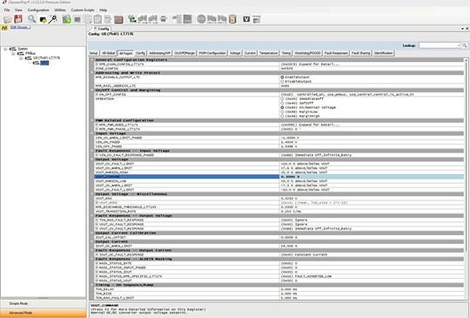
Task: Click the VOUT_COMMAND value cell
Action: 372,177
